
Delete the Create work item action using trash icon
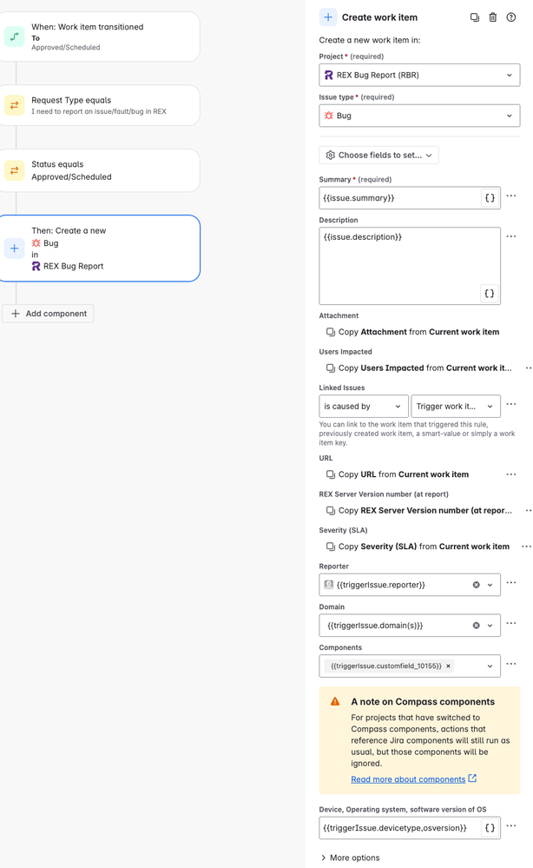click(491, 17)
